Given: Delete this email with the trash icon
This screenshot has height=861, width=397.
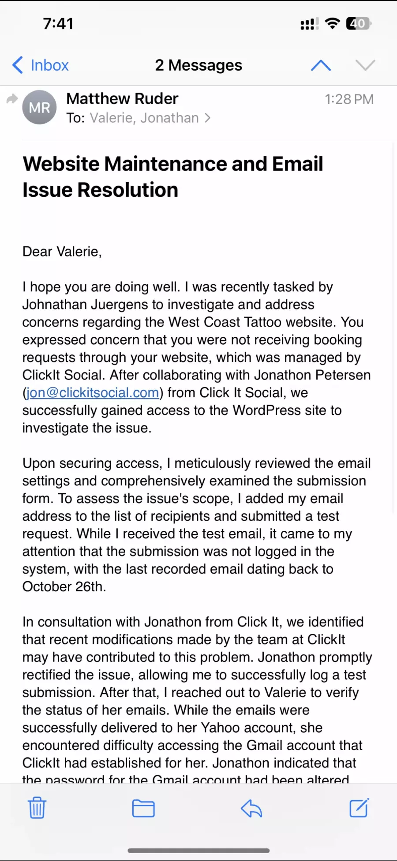Looking at the screenshot, I should pos(37,808).
